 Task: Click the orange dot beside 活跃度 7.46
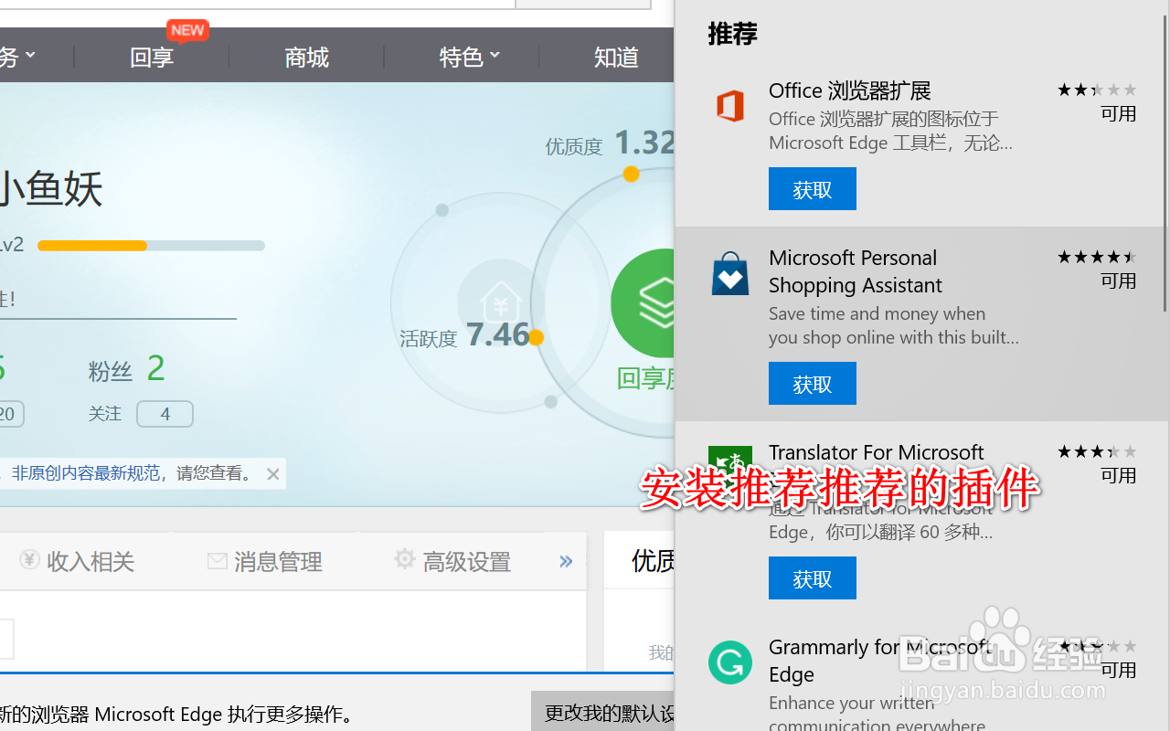pyautogui.click(x=536, y=337)
